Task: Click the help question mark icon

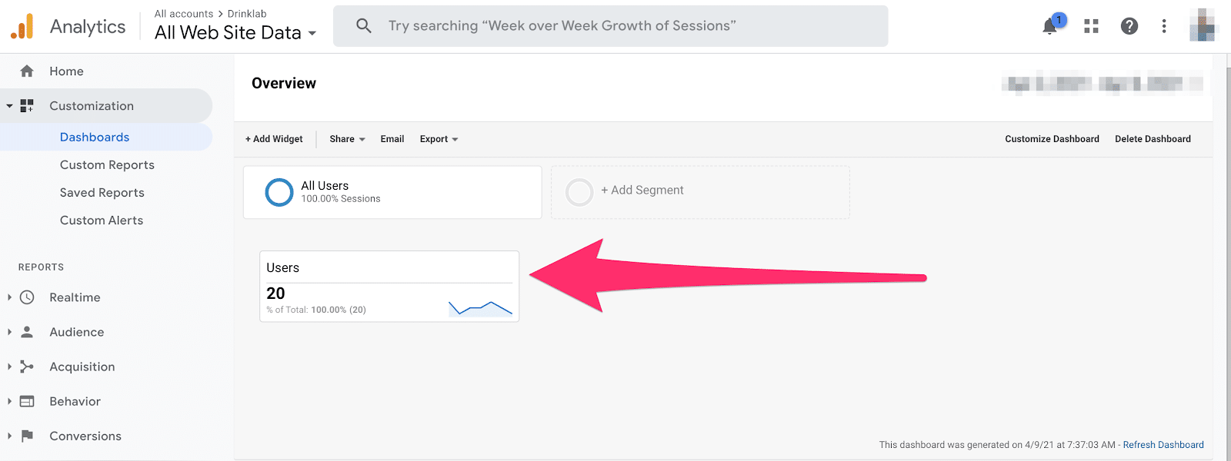Action: (1129, 26)
